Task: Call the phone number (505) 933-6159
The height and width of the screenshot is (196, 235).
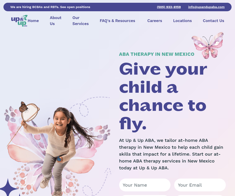Action: (x=169, y=7)
